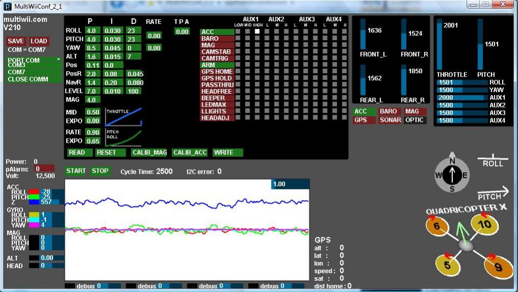Click the MultiWiiConf title bar icon
This screenshot has width=518, height=292.
click(7, 6)
